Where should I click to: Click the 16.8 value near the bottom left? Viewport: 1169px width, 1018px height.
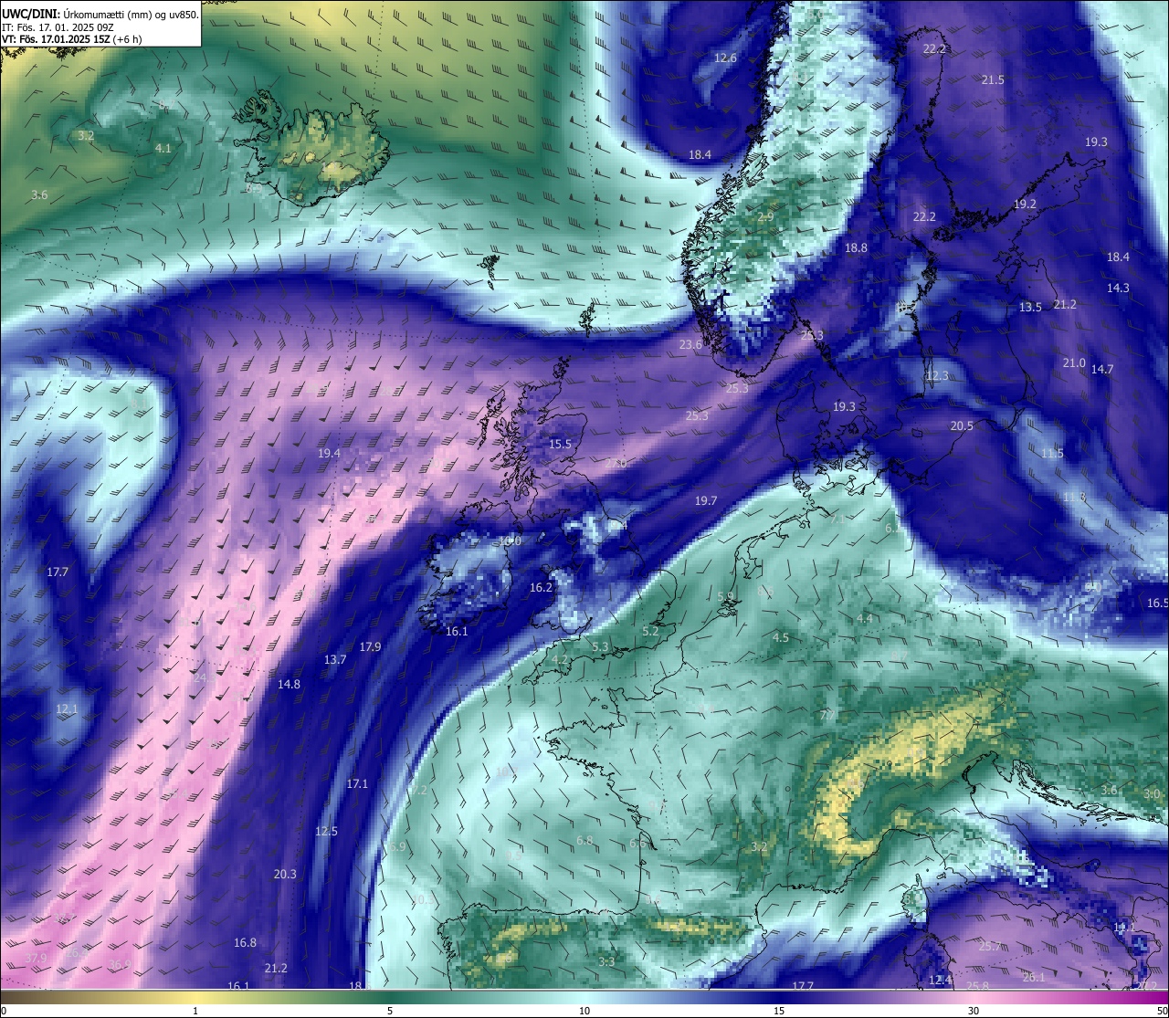245,942
